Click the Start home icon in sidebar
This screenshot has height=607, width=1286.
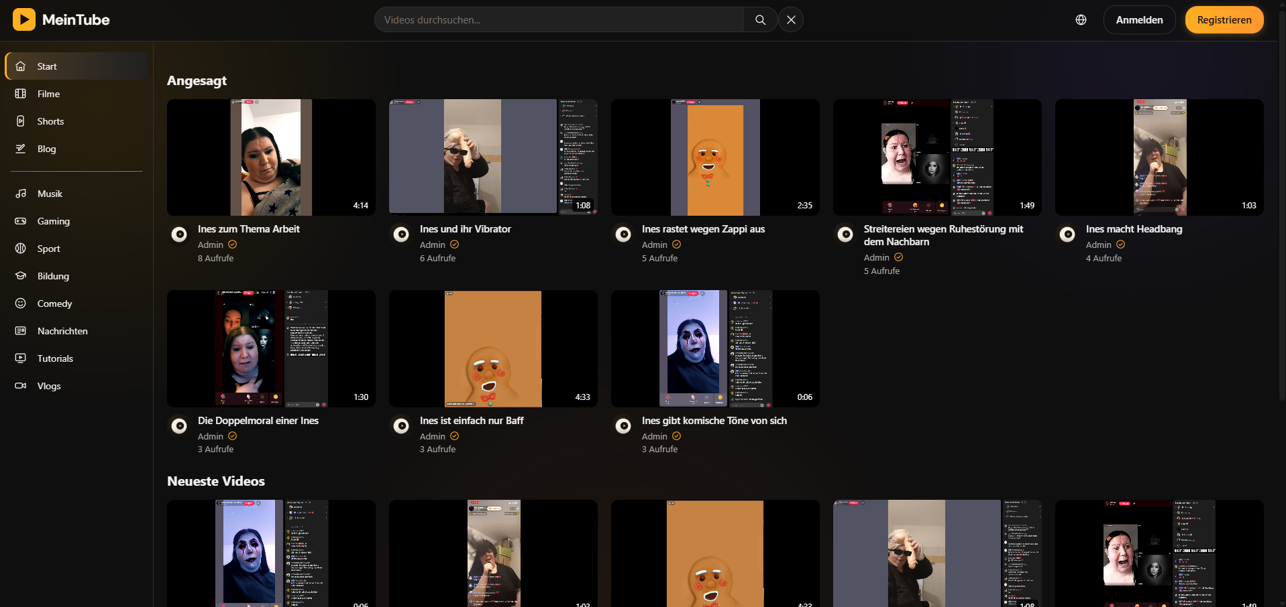(21, 66)
